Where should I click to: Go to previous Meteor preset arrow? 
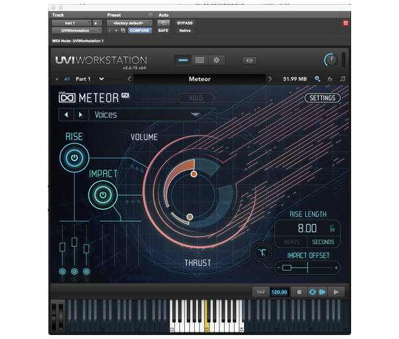point(66,115)
